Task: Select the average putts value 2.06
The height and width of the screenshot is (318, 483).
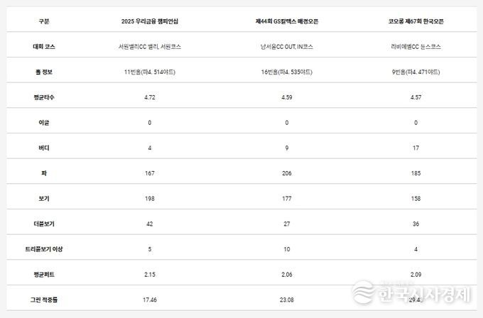Action: click(287, 274)
